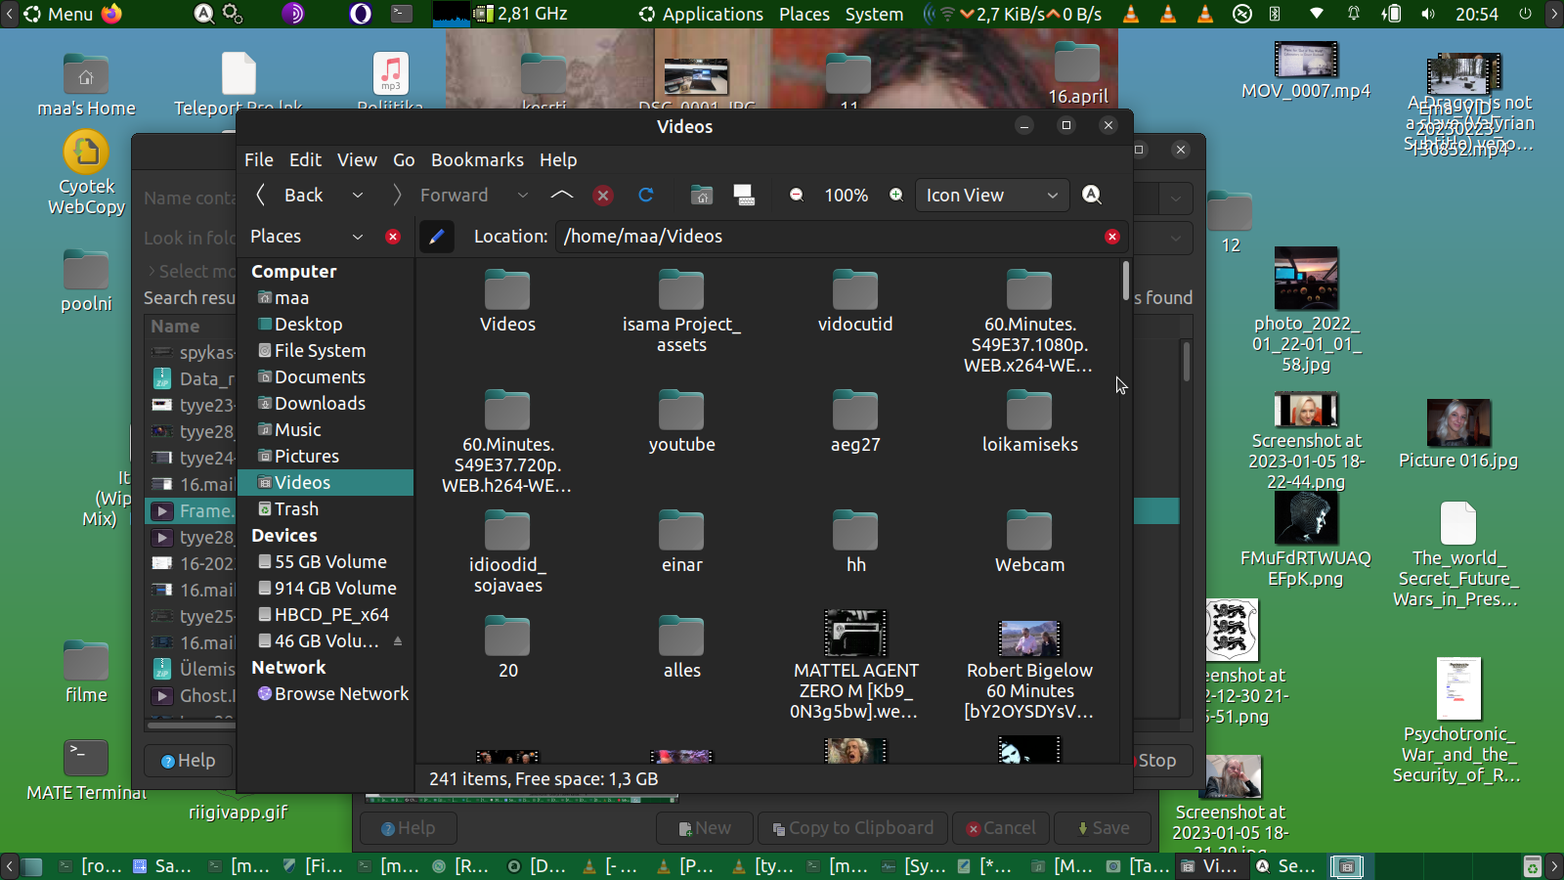The image size is (1564, 880).
Task: Click the Back button
Action: tap(290, 196)
